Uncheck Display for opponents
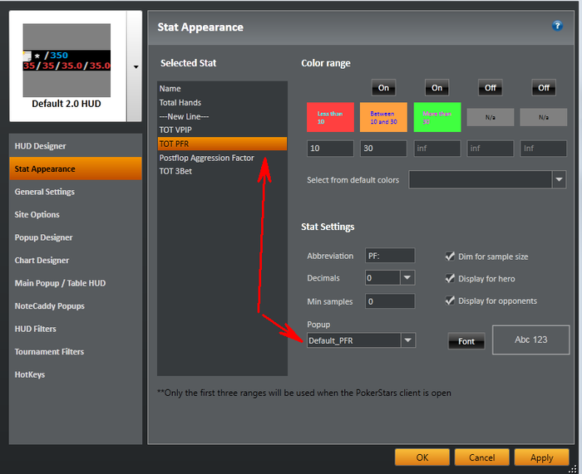 click(x=450, y=301)
